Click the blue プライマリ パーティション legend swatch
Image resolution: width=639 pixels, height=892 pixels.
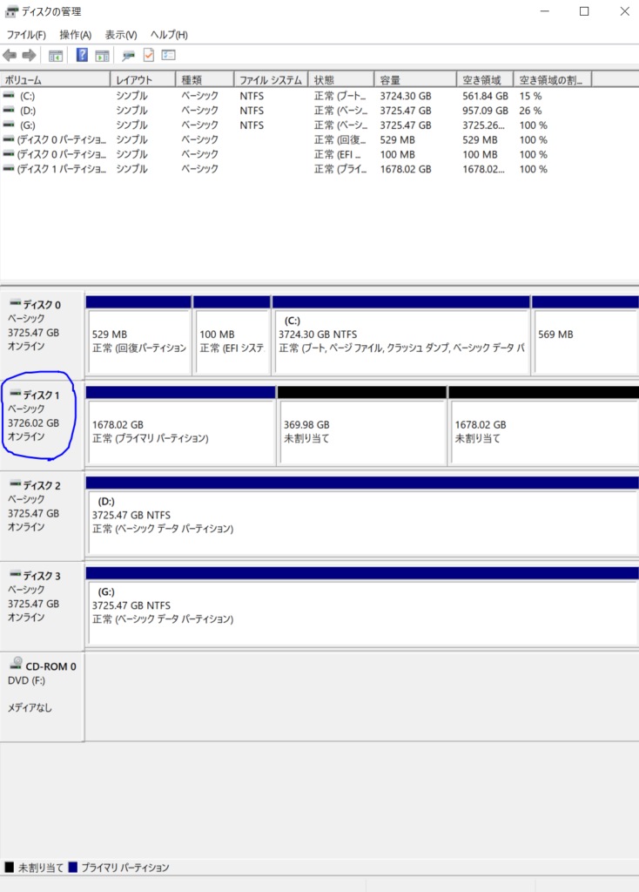click(73, 868)
